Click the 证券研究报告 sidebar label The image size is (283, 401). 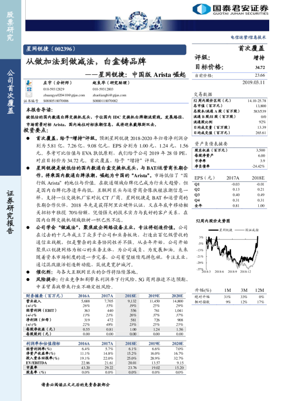coord(10,212)
